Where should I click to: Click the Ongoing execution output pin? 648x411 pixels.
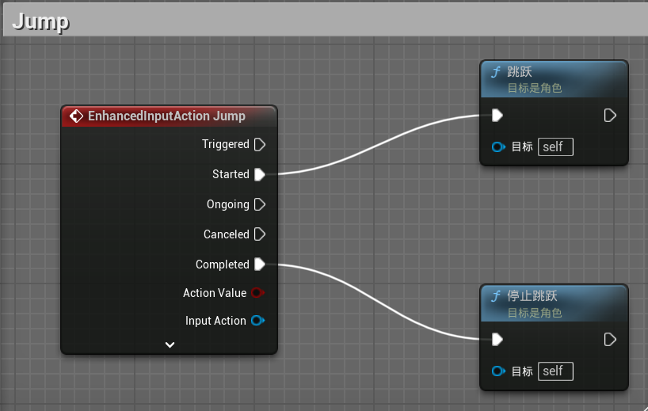click(x=260, y=204)
